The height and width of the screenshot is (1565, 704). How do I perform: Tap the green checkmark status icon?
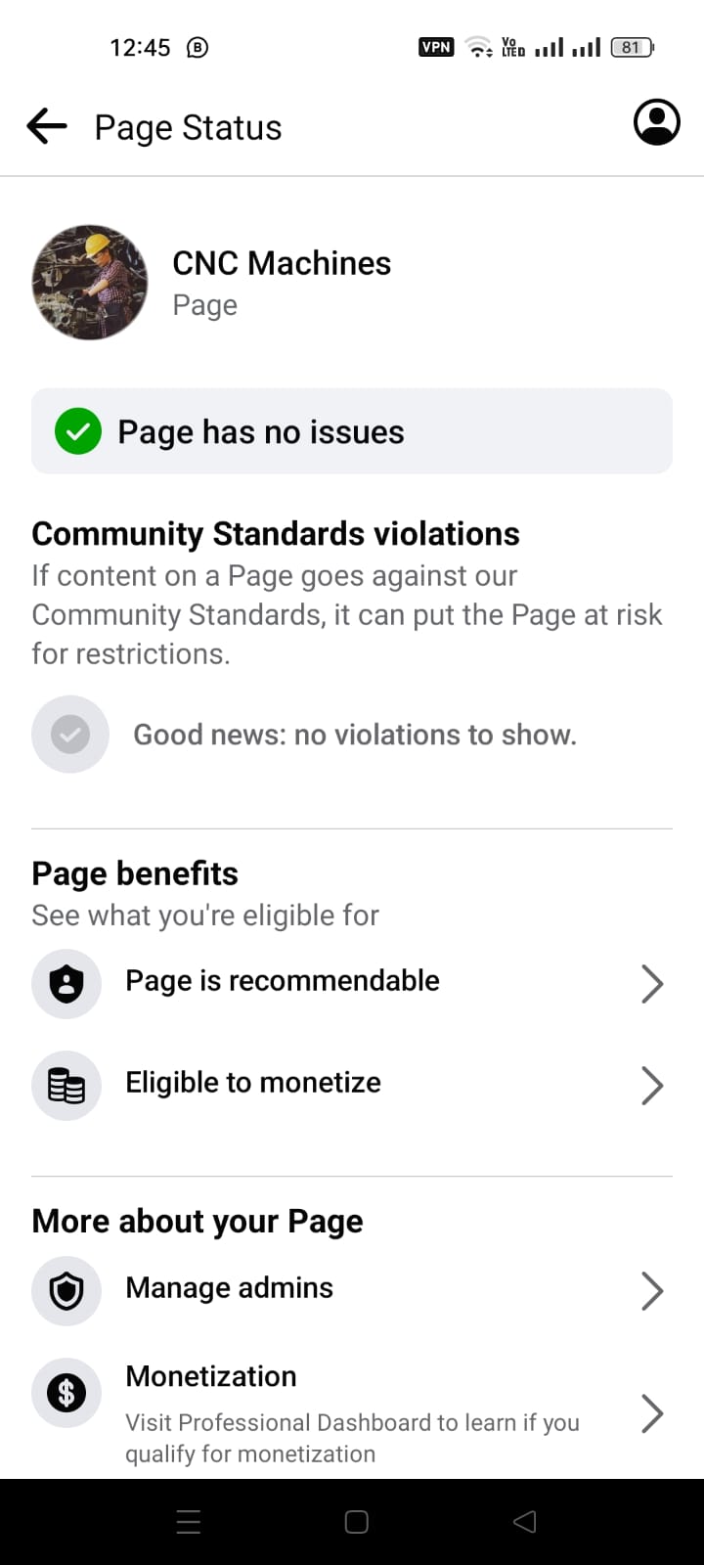[78, 431]
